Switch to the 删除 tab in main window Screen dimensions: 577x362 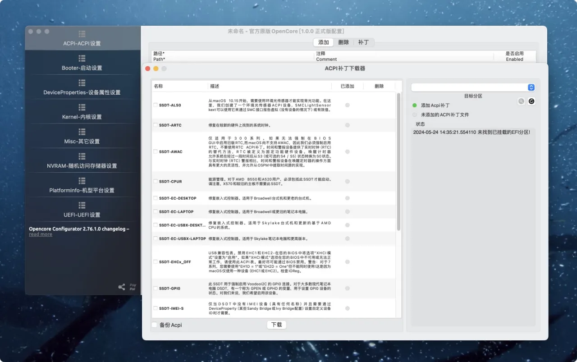tap(343, 42)
